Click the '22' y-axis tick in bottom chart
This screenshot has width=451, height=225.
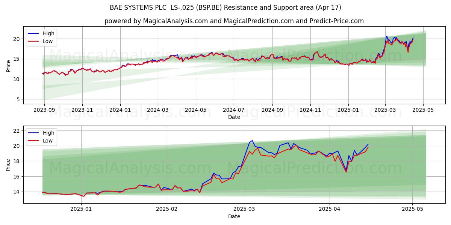click(x=17, y=131)
